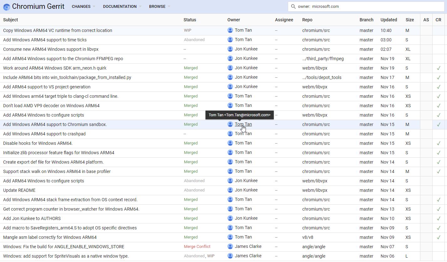
Task: Click the Chromium Gerrit title text
Action: [x=38, y=7]
